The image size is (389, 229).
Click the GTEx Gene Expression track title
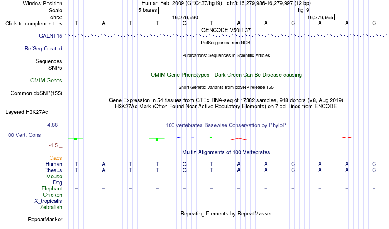226,100
